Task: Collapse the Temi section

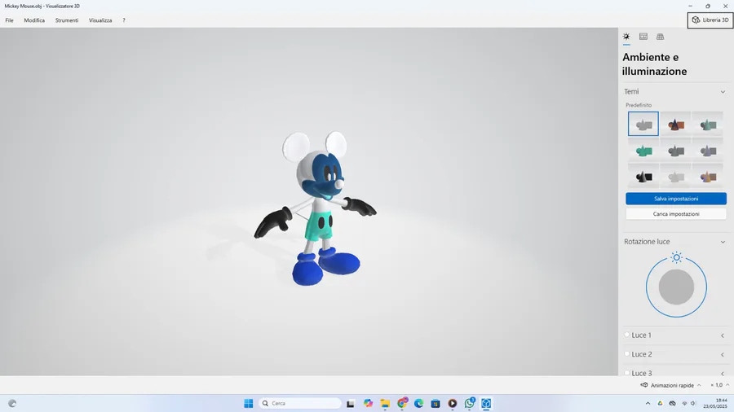Action: 723,91
